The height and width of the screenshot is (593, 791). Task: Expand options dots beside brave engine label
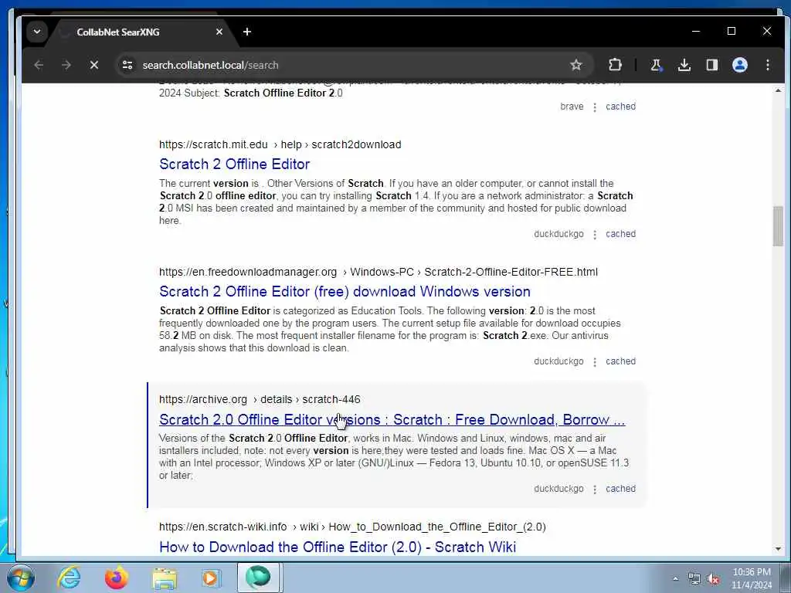pos(595,107)
